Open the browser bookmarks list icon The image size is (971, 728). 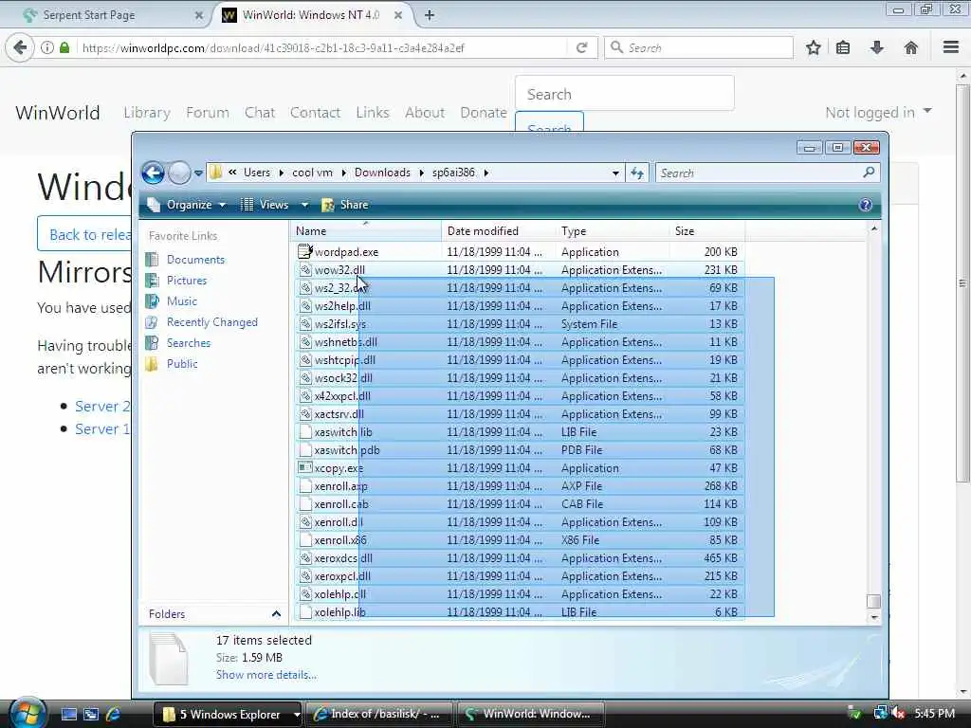pyautogui.click(x=843, y=47)
